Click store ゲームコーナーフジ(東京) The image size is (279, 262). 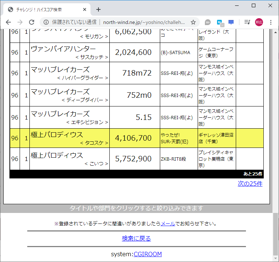216,52
